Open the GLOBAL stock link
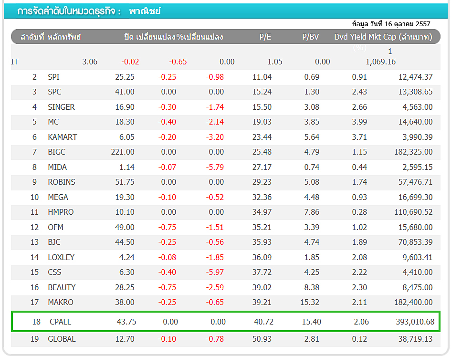The image size is (451, 356). [62, 339]
